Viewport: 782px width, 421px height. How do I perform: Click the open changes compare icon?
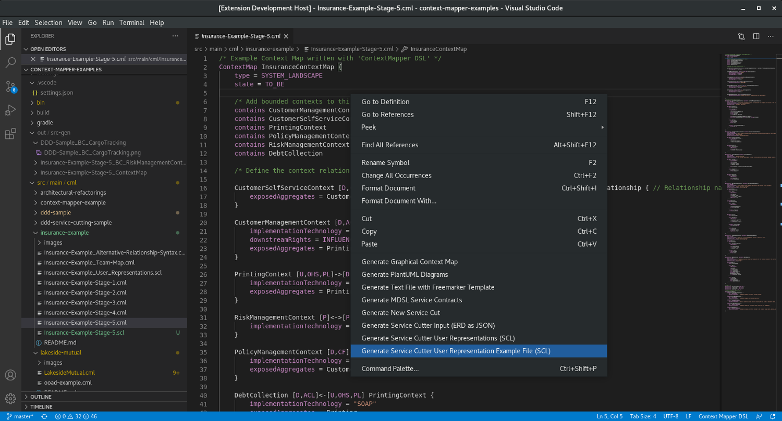pyautogui.click(x=741, y=36)
